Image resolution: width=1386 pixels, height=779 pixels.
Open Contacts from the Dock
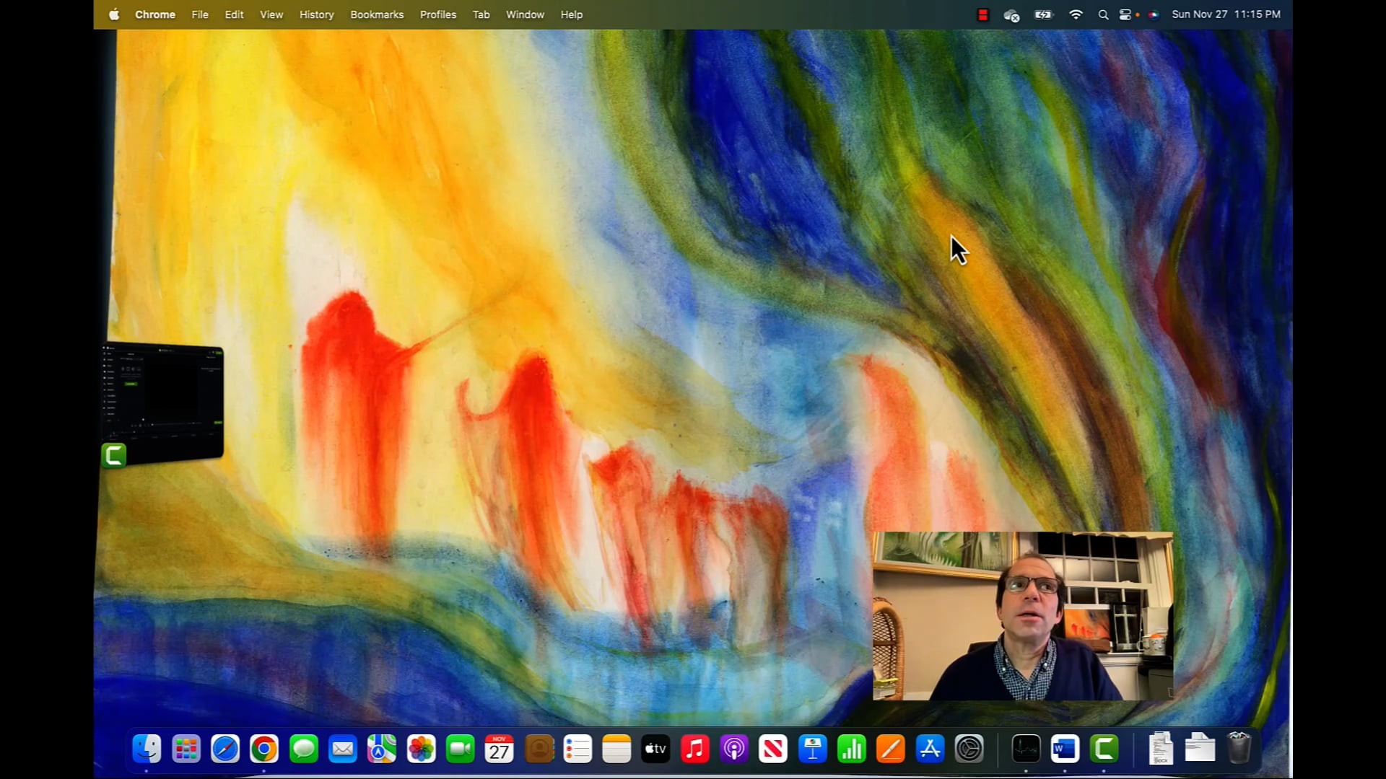point(539,749)
